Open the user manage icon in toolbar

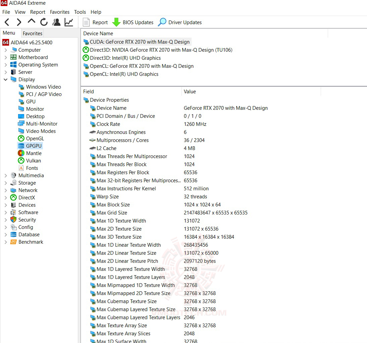(x=56, y=22)
